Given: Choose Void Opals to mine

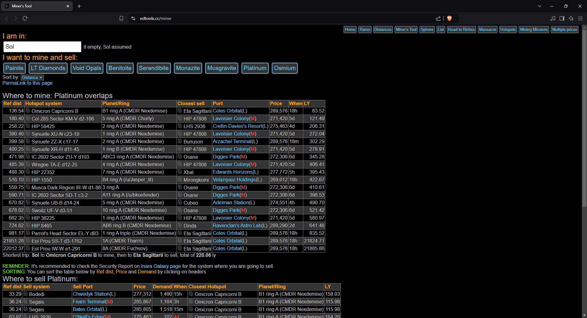Looking at the screenshot, I should tap(87, 68).
